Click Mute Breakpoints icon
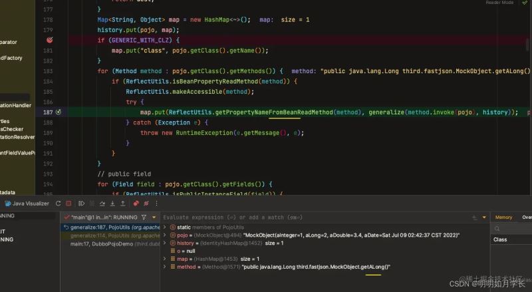 coord(146,204)
